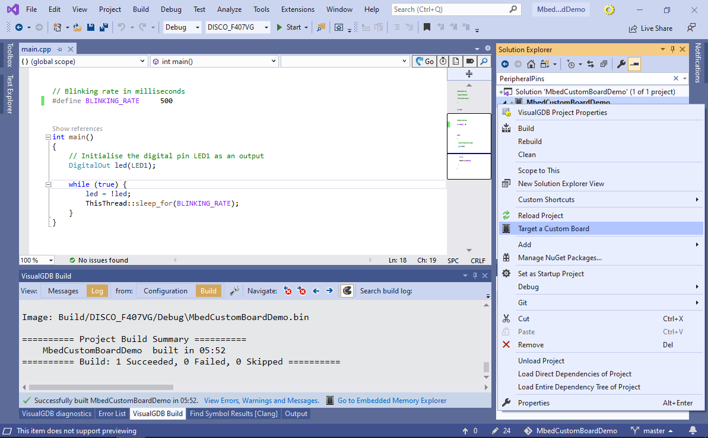Screen dimensions: 708x438
Task: Open the Live Share button
Action: click(x=650, y=28)
